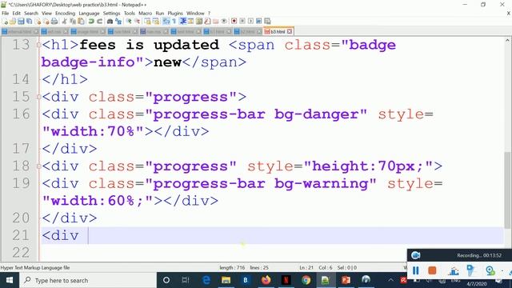The image size is (512, 288).
Task: Click the Stop macro recording icon
Action: [x=242, y=22]
